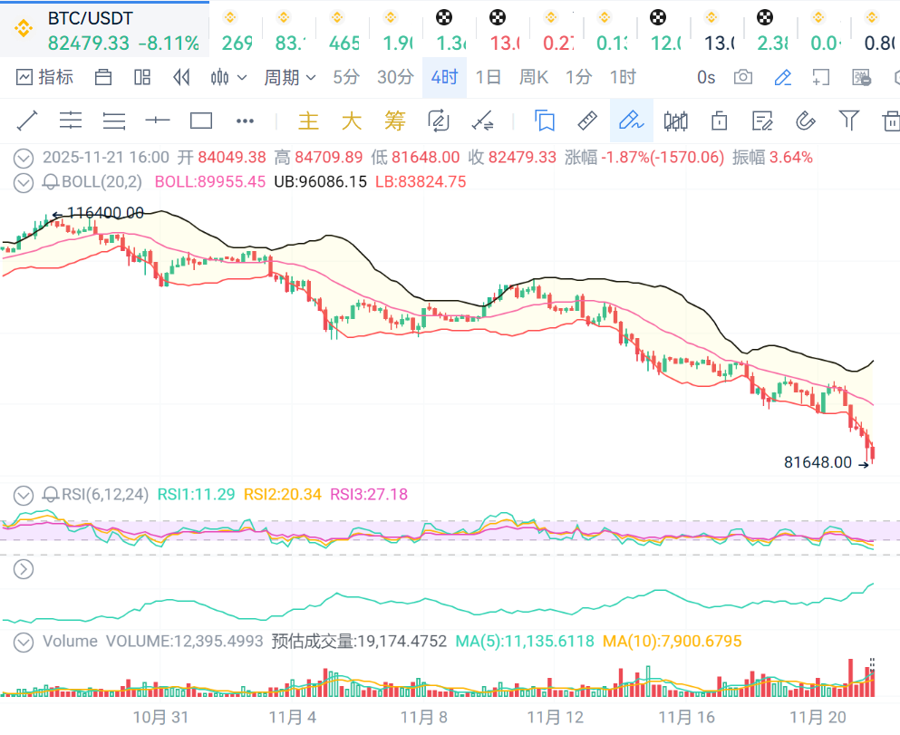Click the 81648.00 lowest price marker
The width and height of the screenshot is (900, 735).
[x=818, y=462]
